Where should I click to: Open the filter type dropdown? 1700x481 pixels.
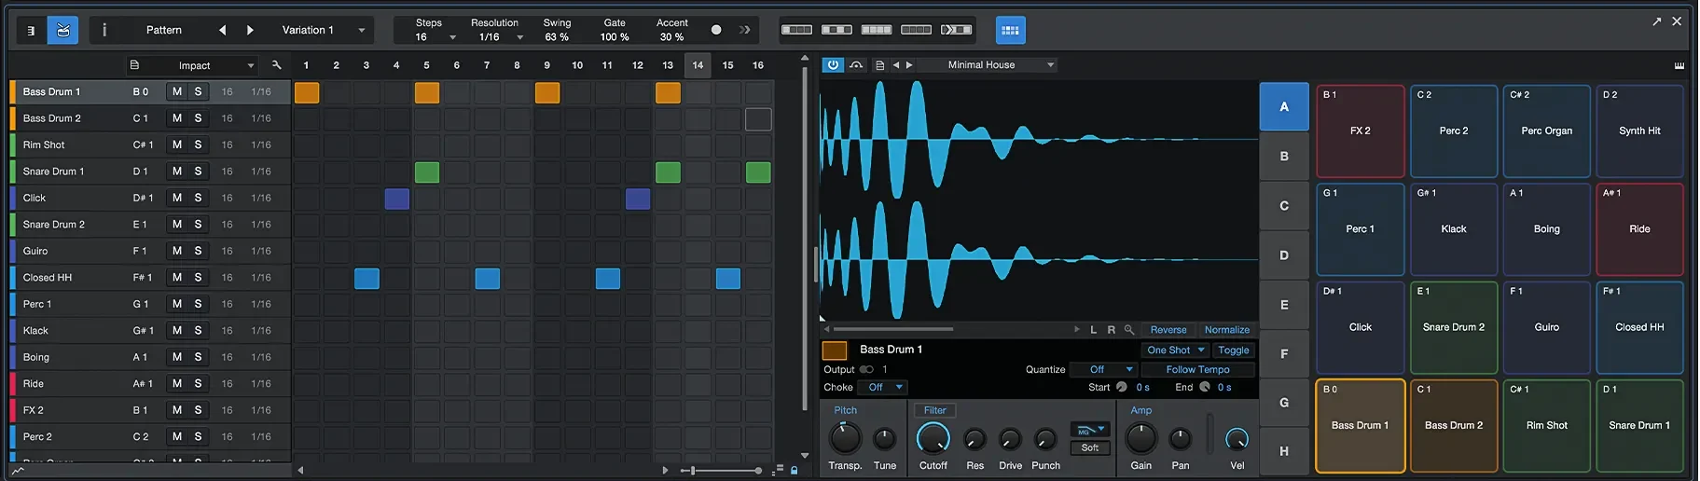pyautogui.click(x=1090, y=430)
